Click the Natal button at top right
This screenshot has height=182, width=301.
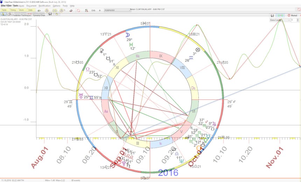tap(292, 15)
